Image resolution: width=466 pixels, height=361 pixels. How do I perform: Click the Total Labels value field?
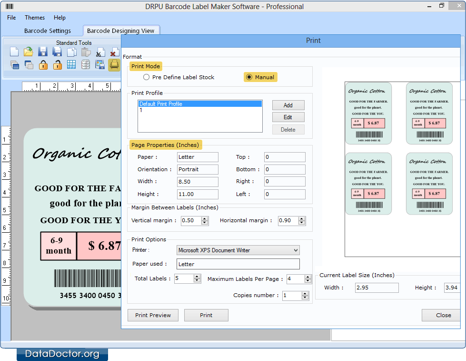click(184, 278)
